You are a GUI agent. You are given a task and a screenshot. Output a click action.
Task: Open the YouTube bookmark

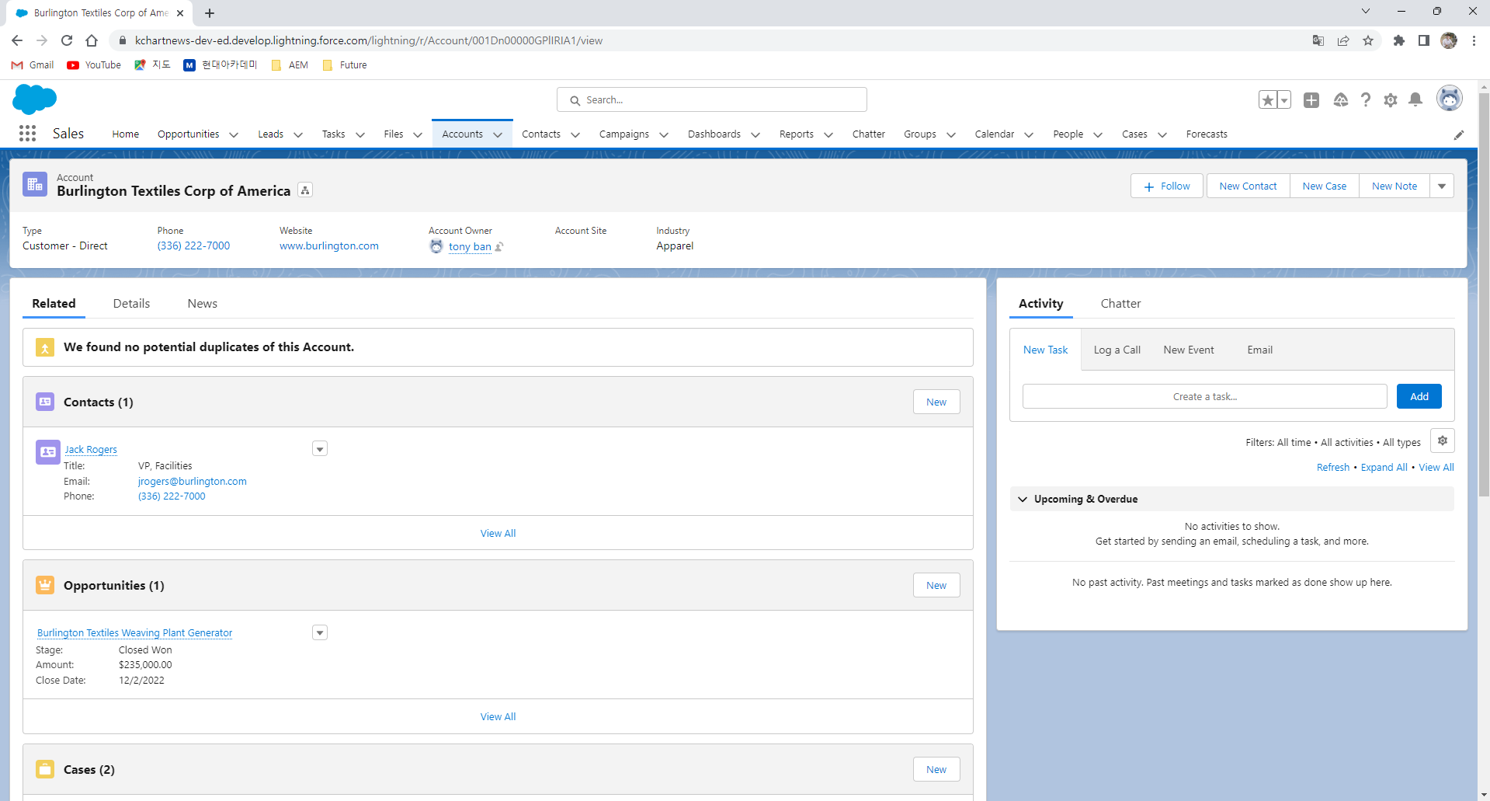coord(94,65)
